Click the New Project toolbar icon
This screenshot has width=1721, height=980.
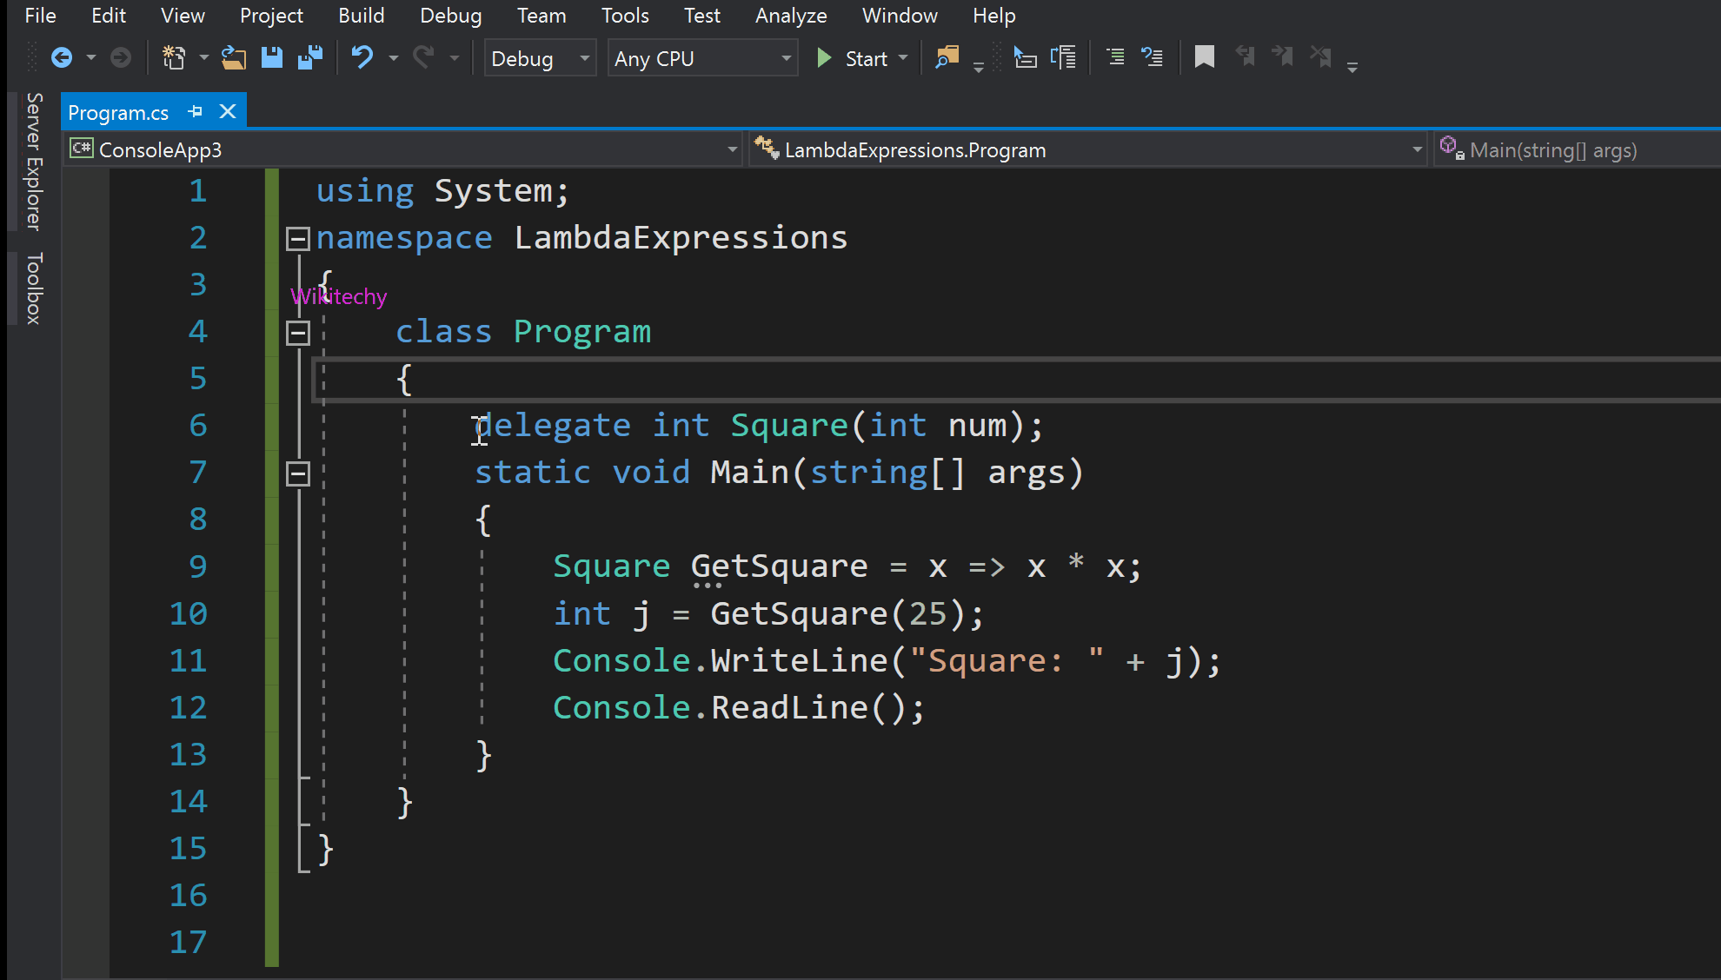coord(173,57)
